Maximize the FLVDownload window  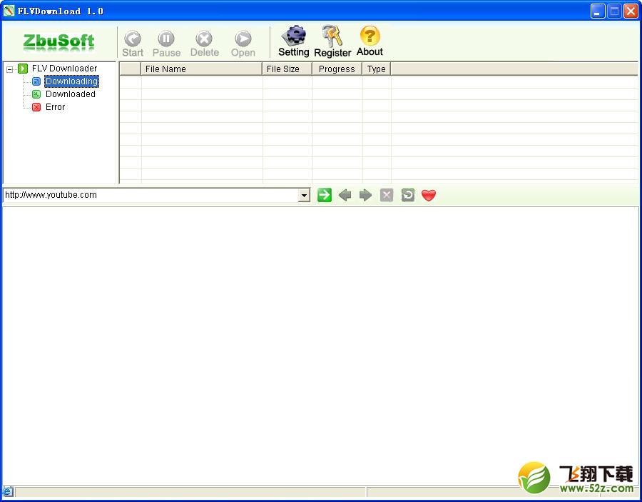point(614,11)
